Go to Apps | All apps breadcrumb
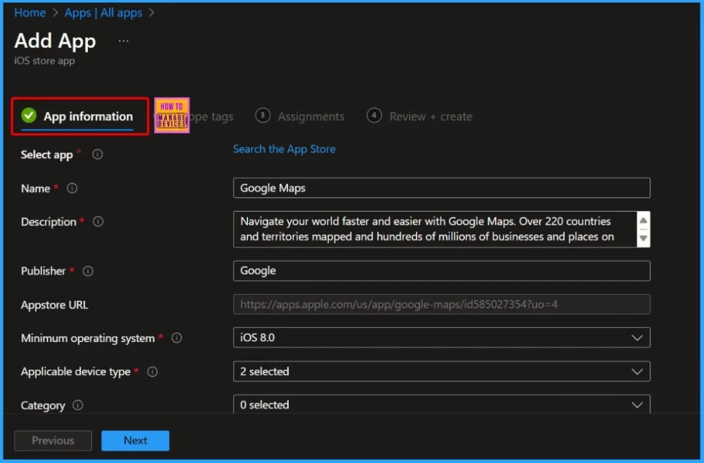This screenshot has width=704, height=463. tap(103, 12)
